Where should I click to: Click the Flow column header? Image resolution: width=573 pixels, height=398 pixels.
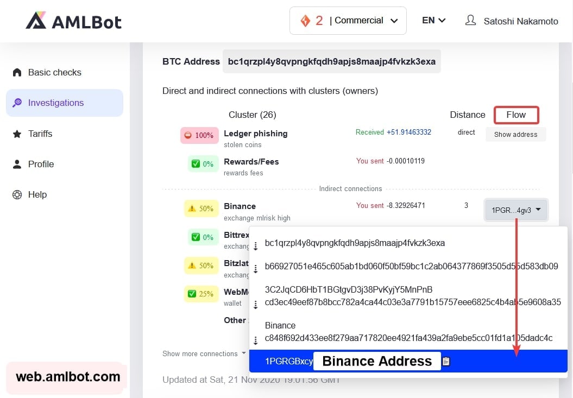tap(516, 115)
